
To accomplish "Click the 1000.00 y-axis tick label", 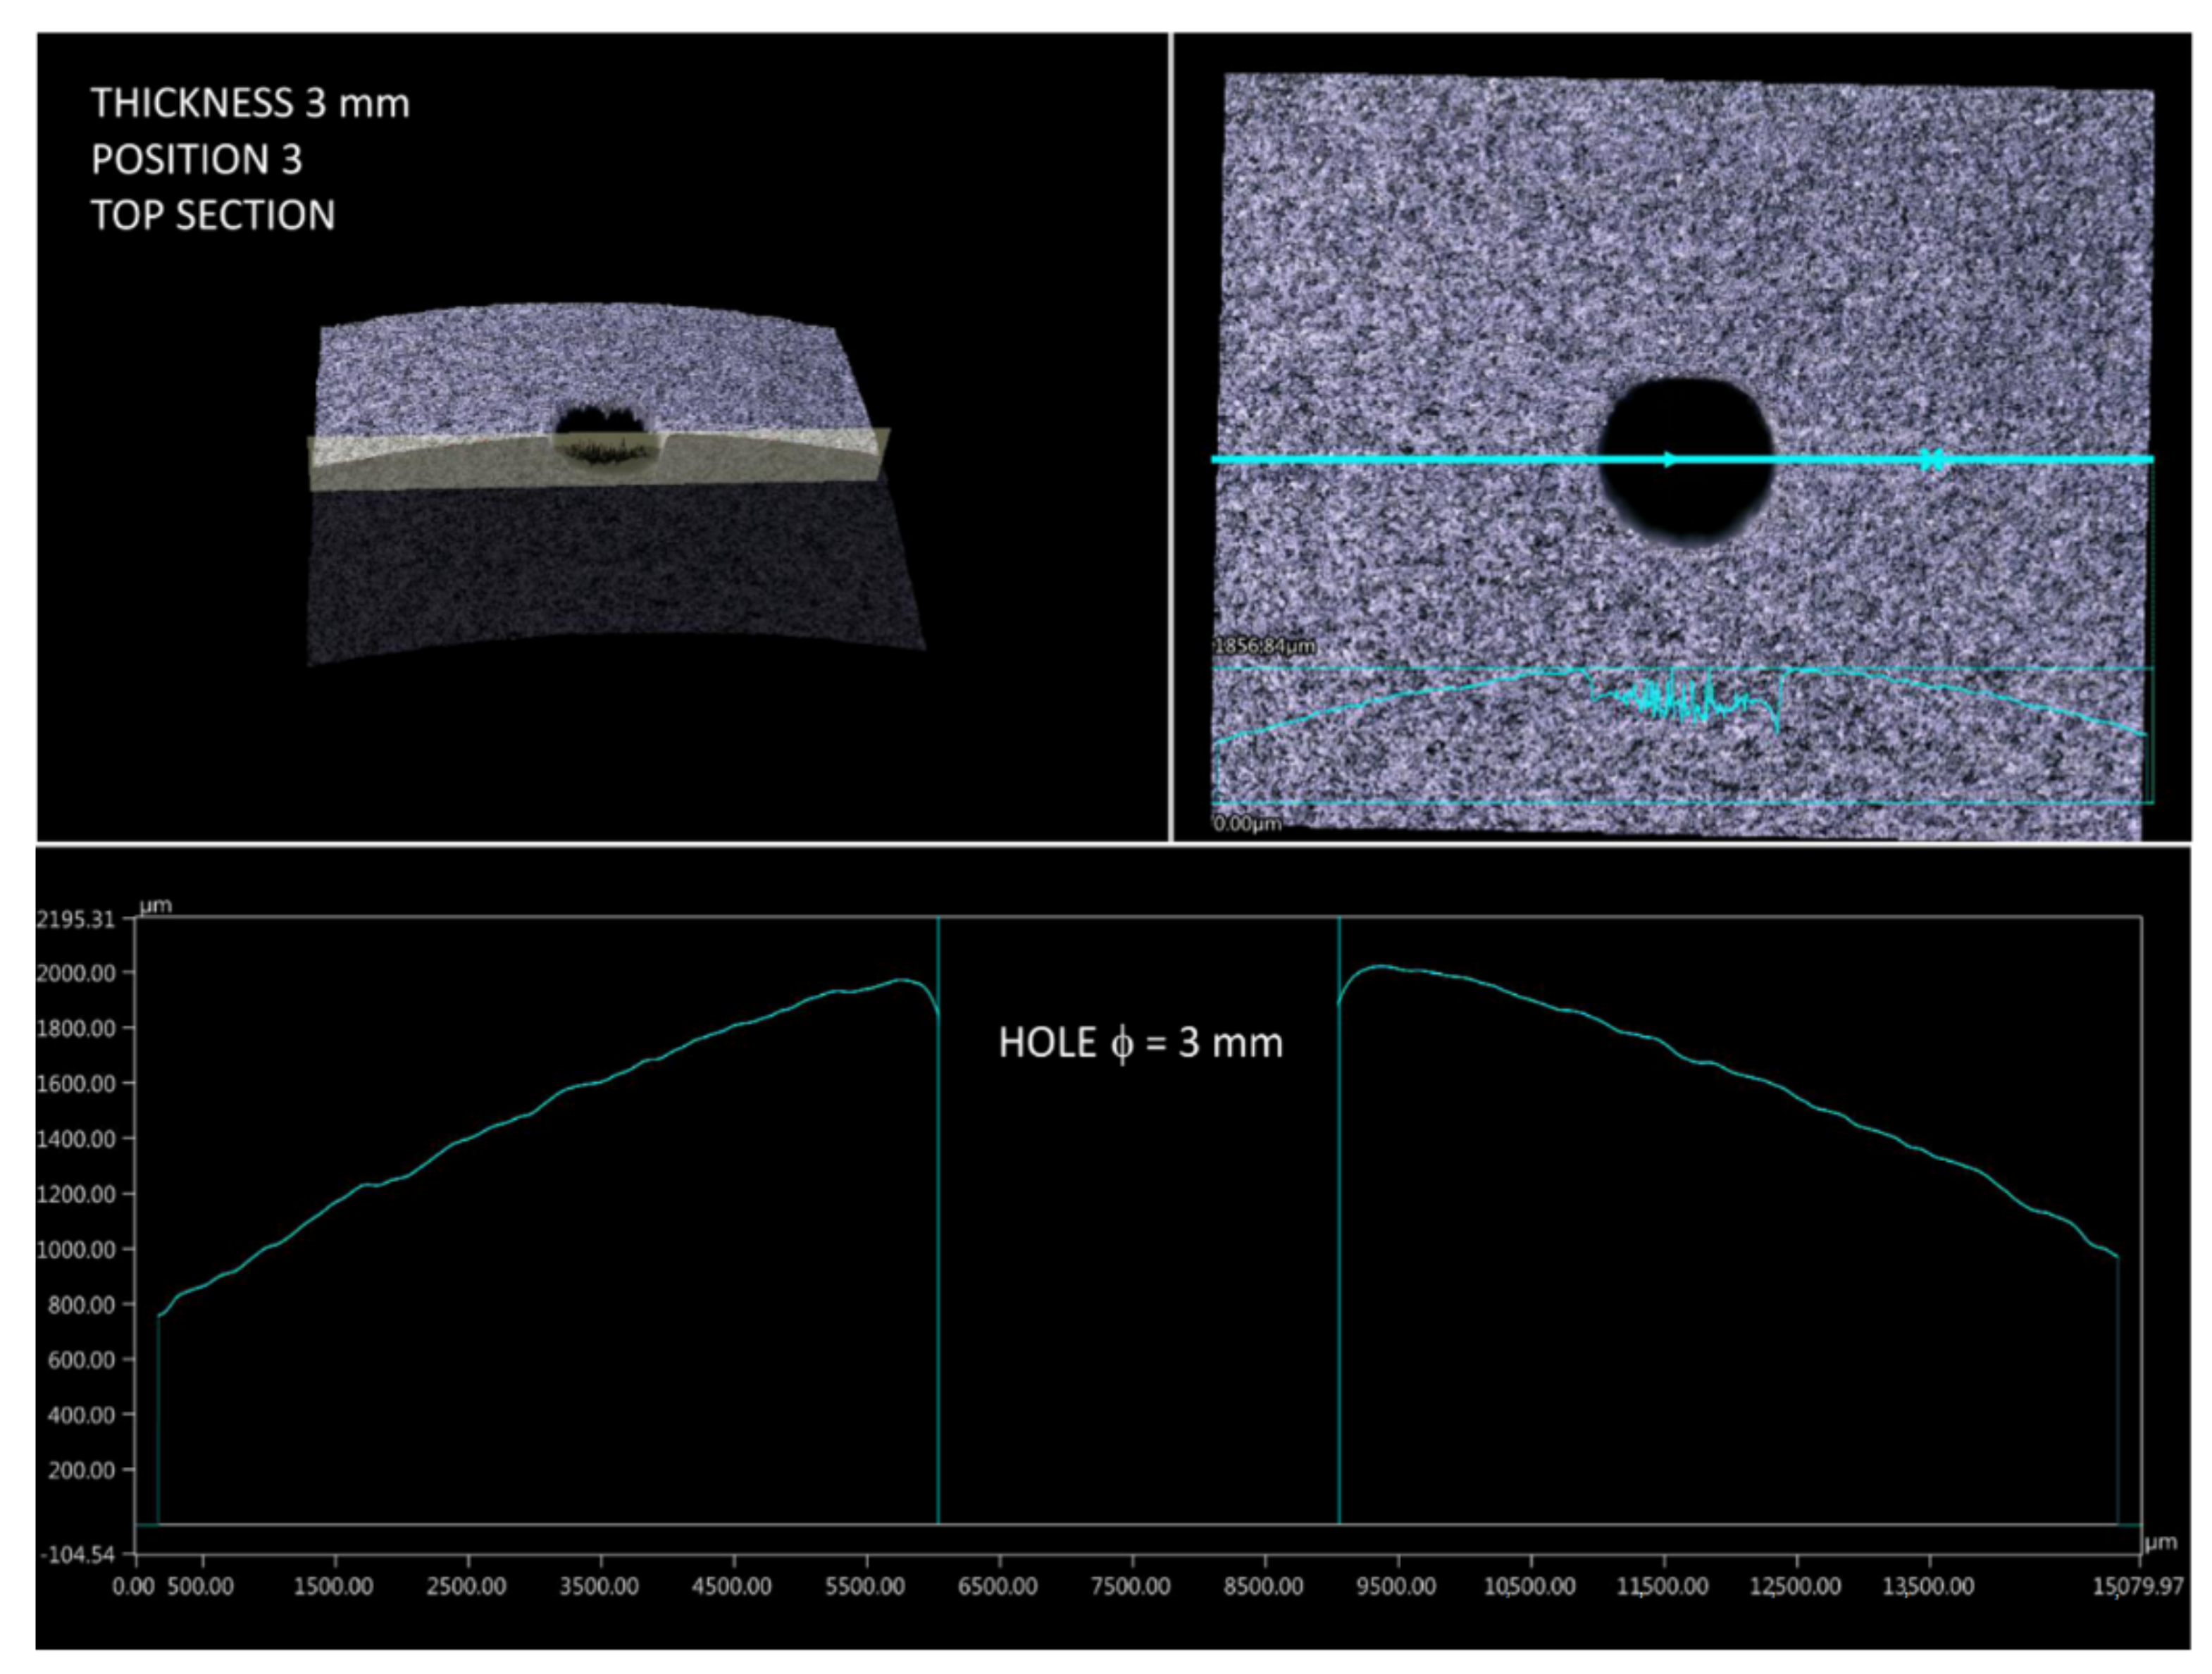I will (75, 1250).
